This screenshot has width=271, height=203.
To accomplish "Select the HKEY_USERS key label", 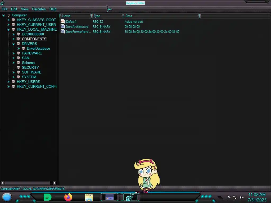I will pyautogui.click(x=29, y=82).
